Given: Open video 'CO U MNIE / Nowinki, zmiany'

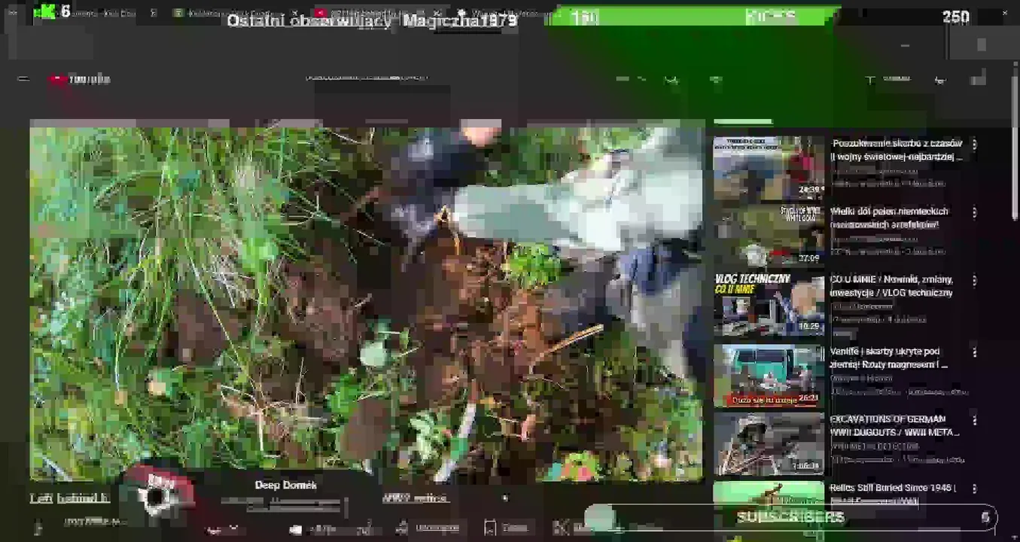Looking at the screenshot, I should 891,286.
